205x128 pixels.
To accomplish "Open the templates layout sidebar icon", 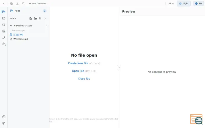I will pyautogui.click(x=4, y=31).
